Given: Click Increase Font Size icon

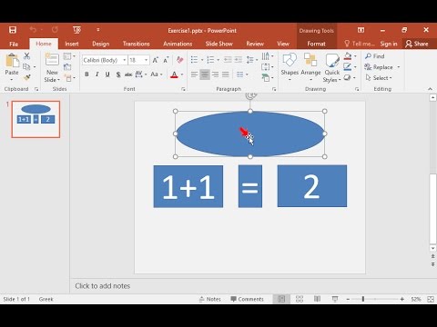Looking at the screenshot, I should (x=155, y=60).
